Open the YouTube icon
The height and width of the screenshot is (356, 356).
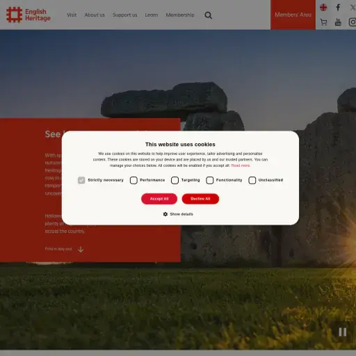[x=338, y=22]
